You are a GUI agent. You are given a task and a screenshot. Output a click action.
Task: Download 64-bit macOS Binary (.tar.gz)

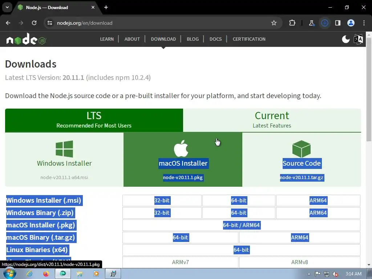tap(180, 238)
